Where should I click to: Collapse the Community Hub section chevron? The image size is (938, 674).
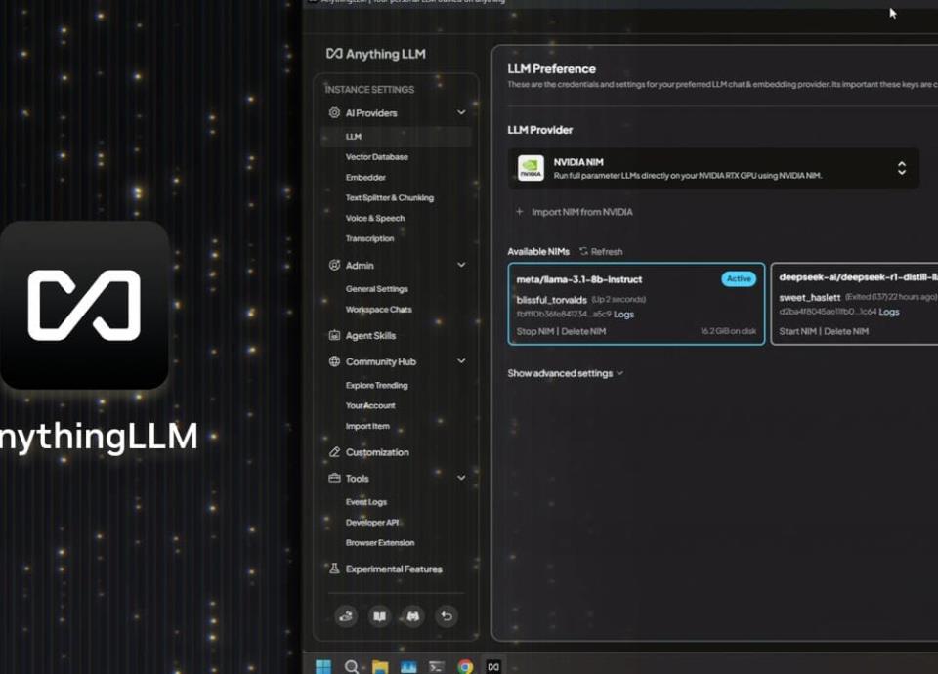pos(461,361)
